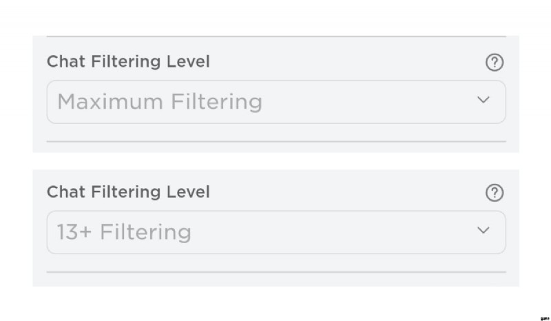Click the chevron arrow in Maximum Filtering box

[484, 101]
